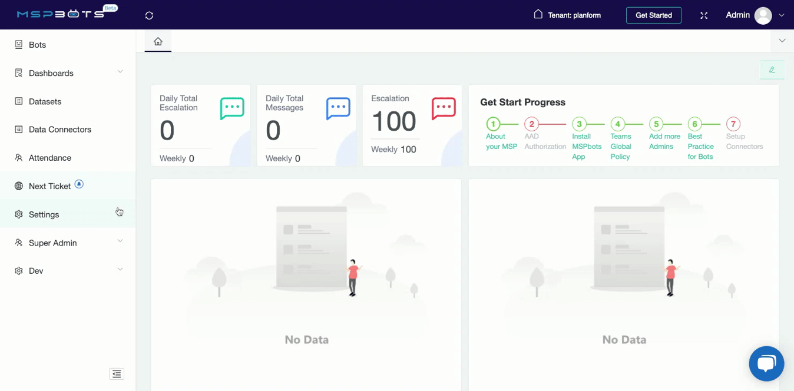Image resolution: width=794 pixels, height=391 pixels.
Task: Open Settings in the sidebar
Action: pyautogui.click(x=68, y=214)
